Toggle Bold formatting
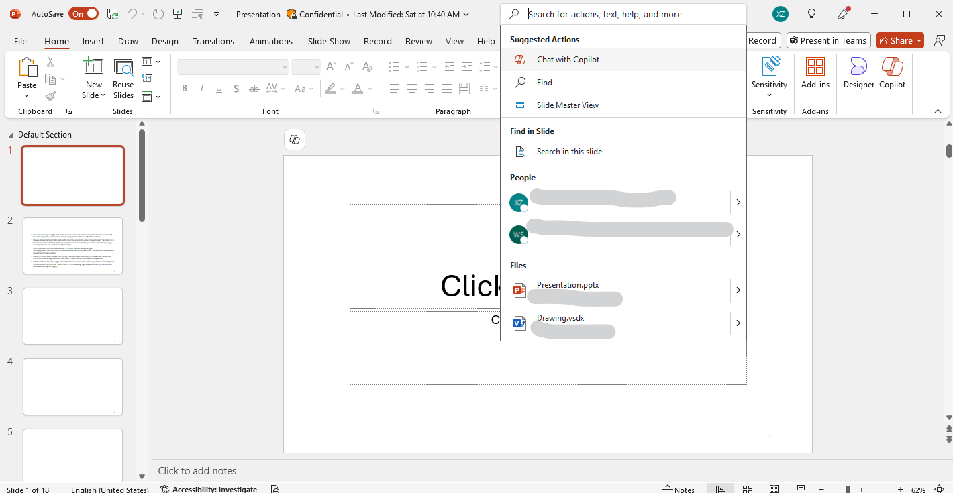 [x=184, y=89]
